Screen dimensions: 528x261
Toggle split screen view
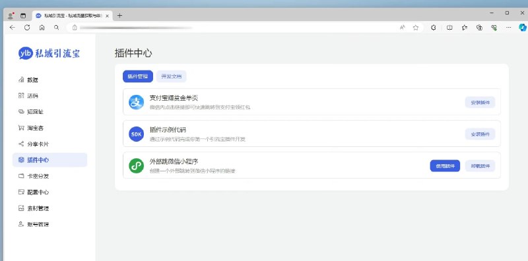(449, 28)
